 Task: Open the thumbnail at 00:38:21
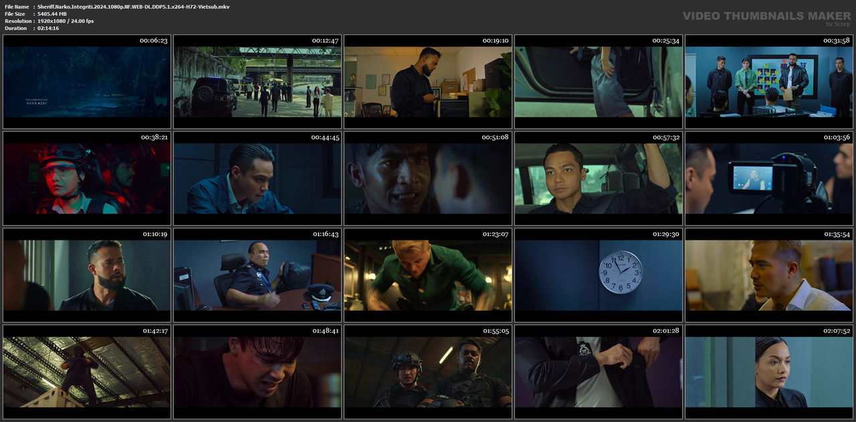tap(87, 179)
